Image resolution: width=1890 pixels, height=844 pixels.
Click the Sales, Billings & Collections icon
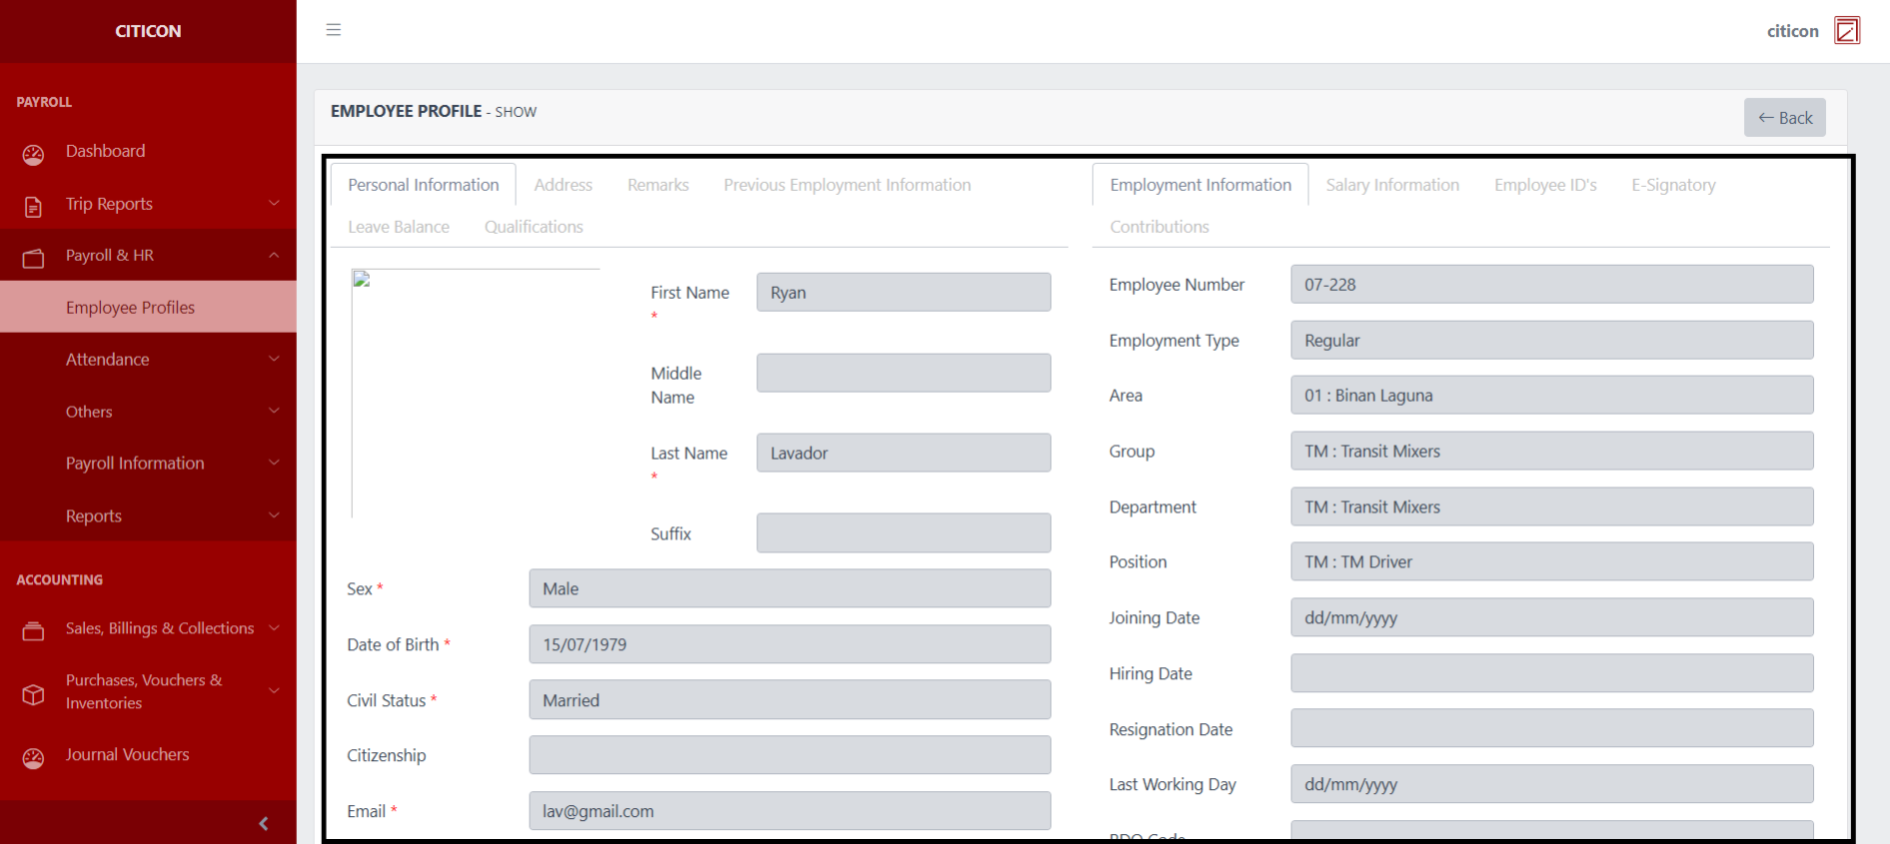point(33,630)
